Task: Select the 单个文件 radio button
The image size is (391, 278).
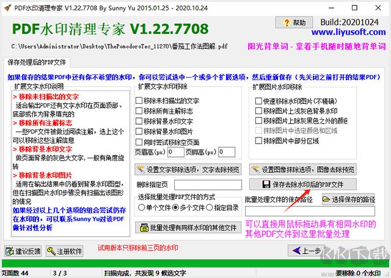Action: point(154,208)
